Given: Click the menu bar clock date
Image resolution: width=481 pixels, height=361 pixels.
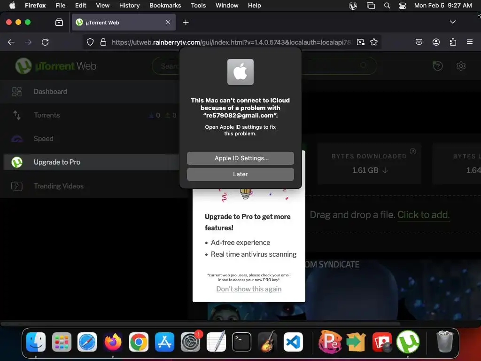Looking at the screenshot, I should pyautogui.click(x=443, y=6).
